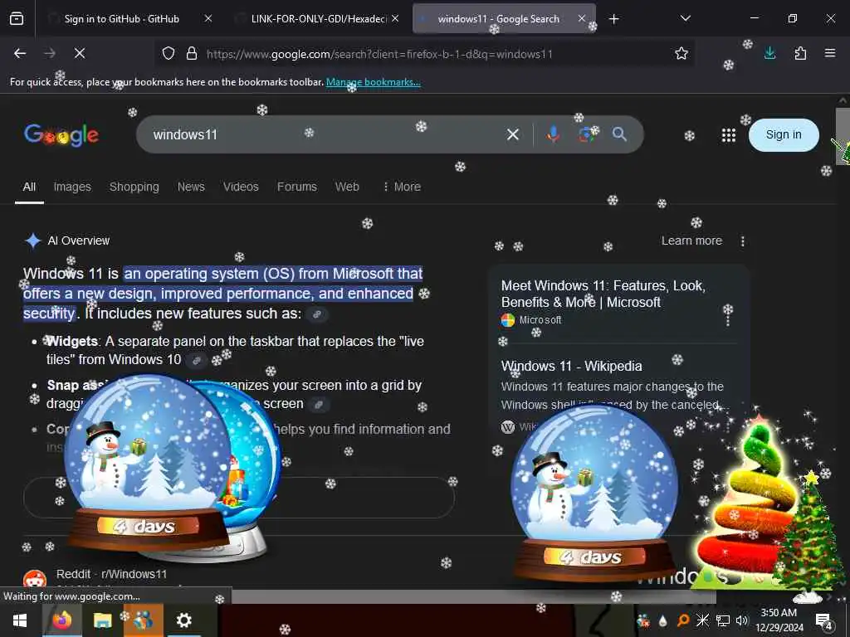
Task: Open Settings gear in taskbar
Action: click(x=183, y=620)
